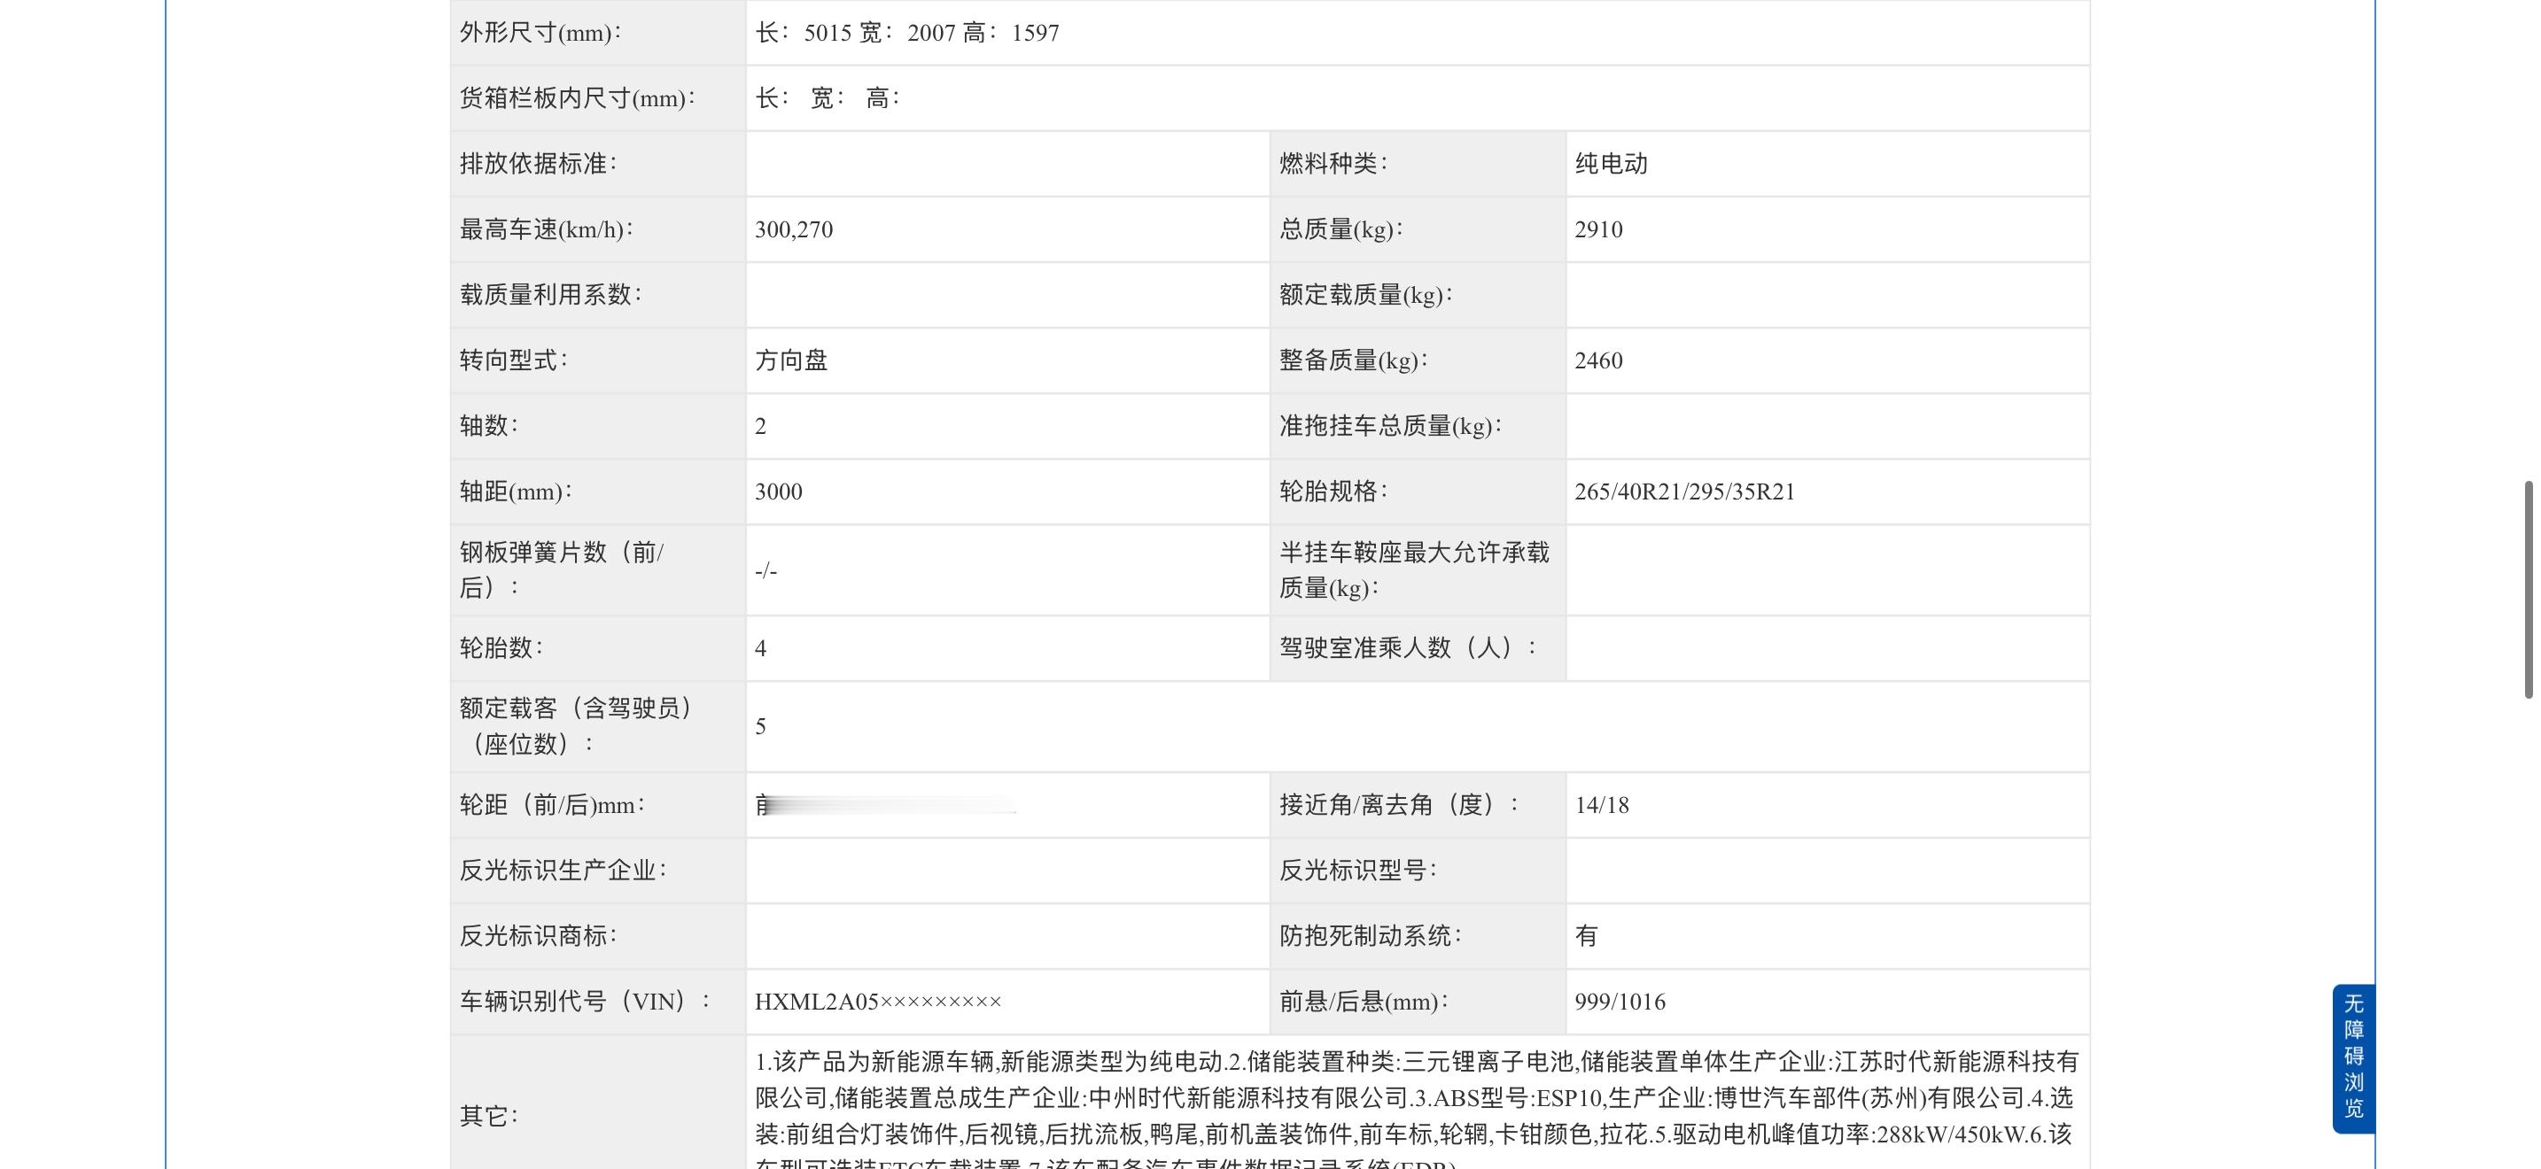This screenshot has width=2541, height=1169.
Task: Click the vertical page scrollbar thumb
Action: [2529, 590]
